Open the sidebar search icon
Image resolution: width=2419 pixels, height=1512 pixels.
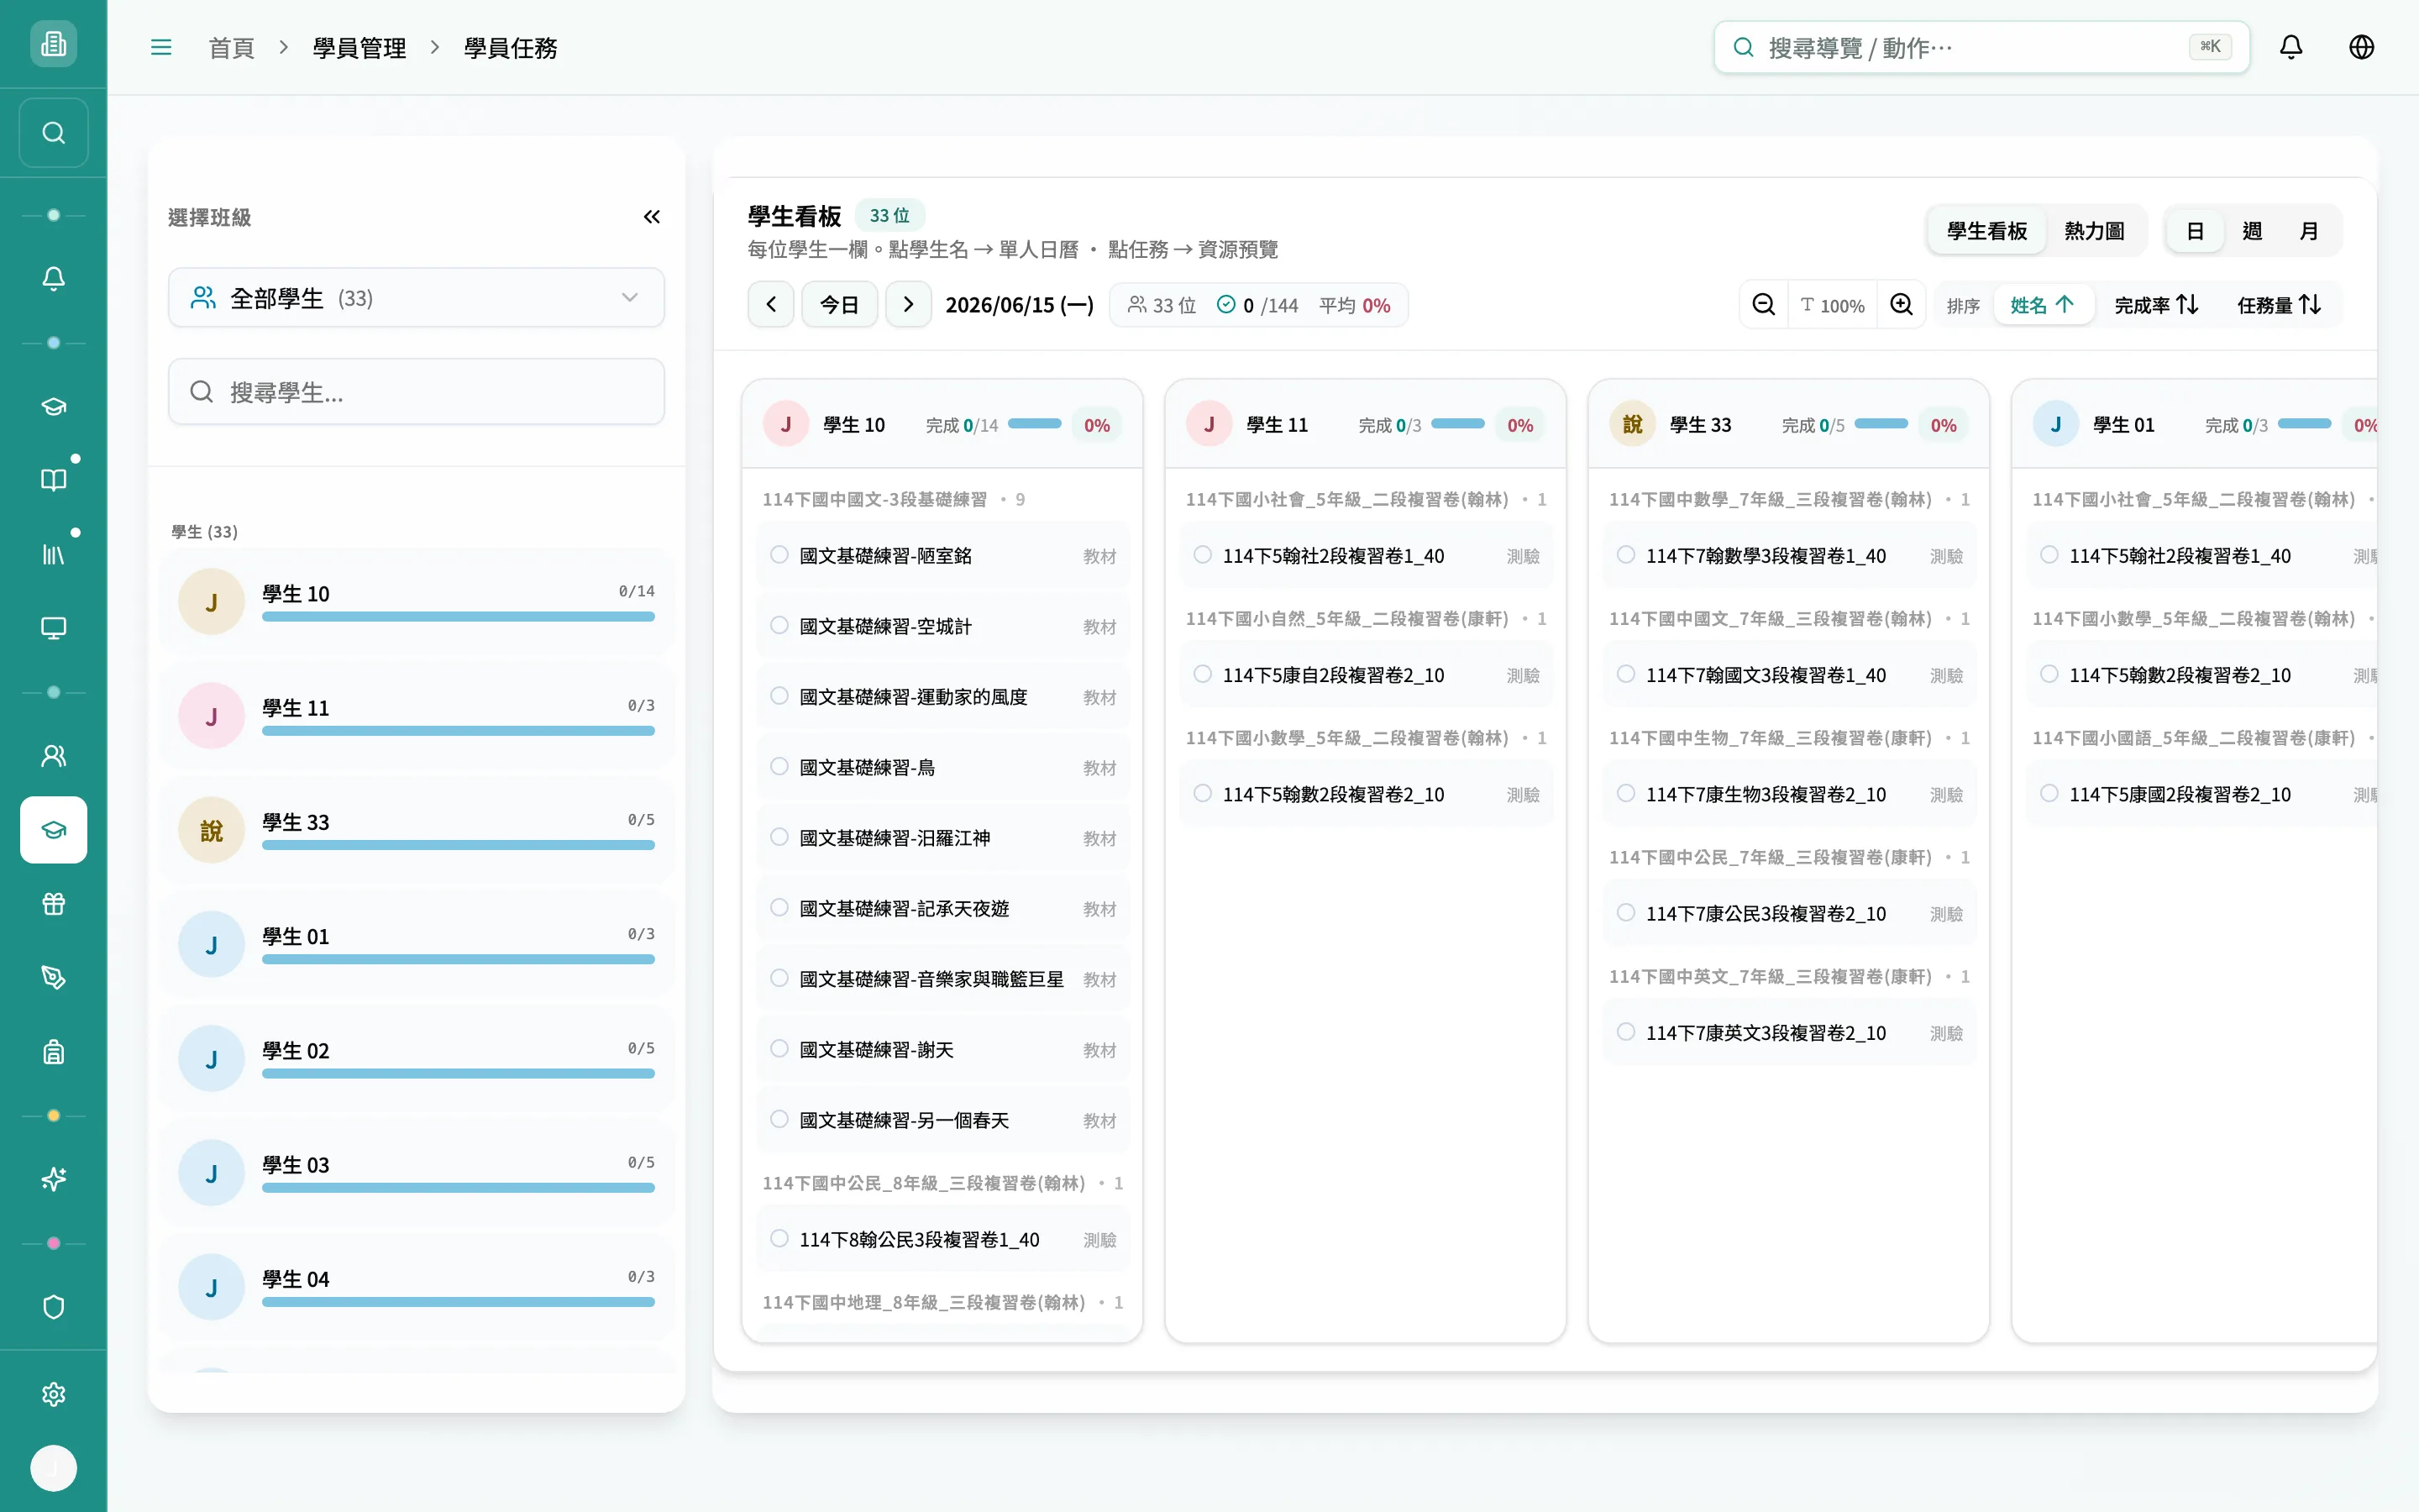pyautogui.click(x=54, y=133)
